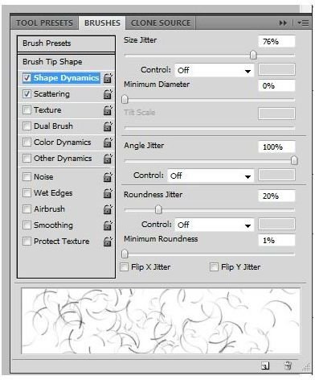Switch to the Tool Presets tab
Viewport: 315px width, 380px height.
coord(44,23)
